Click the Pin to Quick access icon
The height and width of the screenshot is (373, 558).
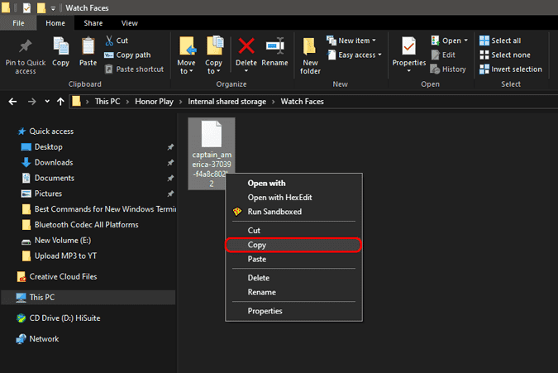25,46
